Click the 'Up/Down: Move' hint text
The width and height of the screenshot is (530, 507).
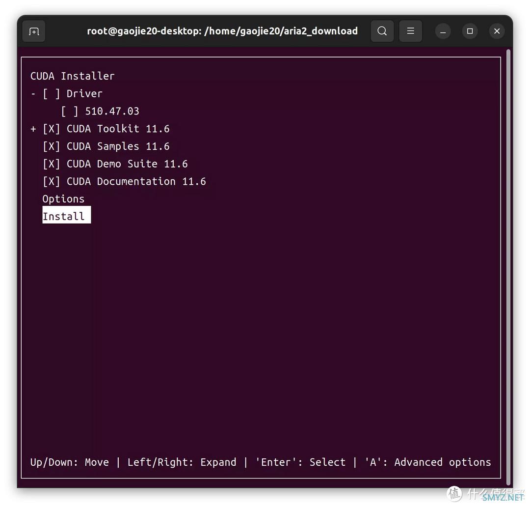tap(70, 462)
